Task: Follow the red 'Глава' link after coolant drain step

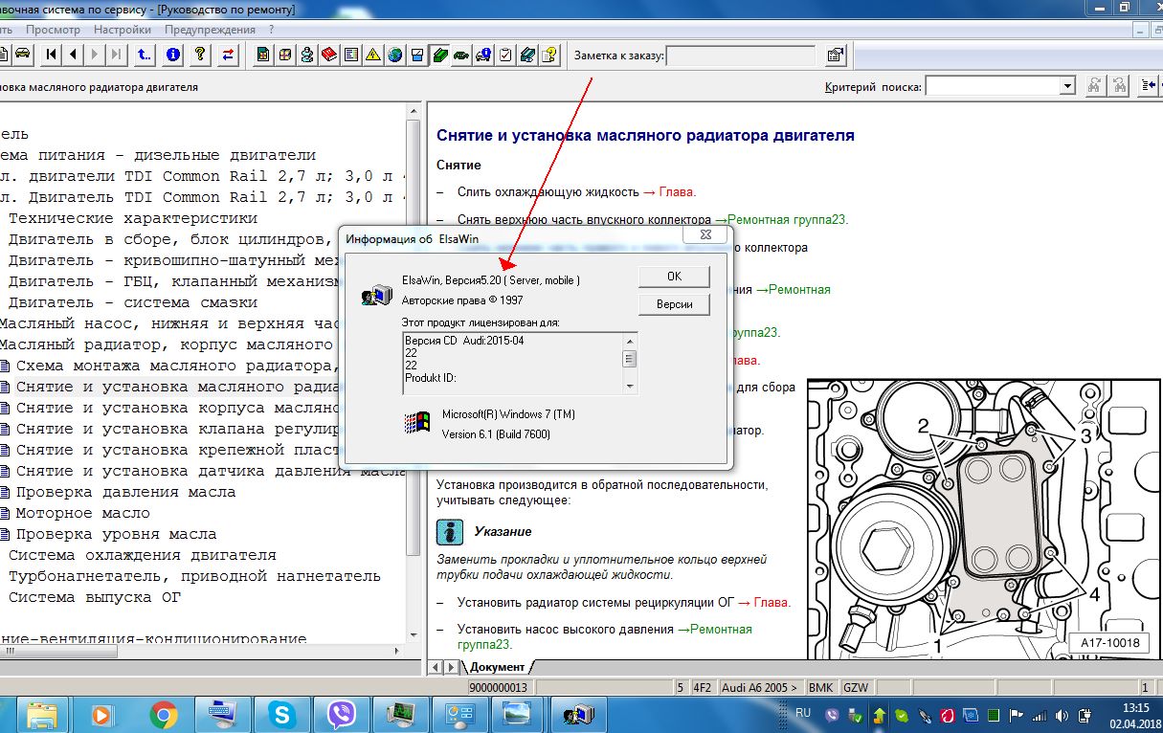Action: click(675, 191)
